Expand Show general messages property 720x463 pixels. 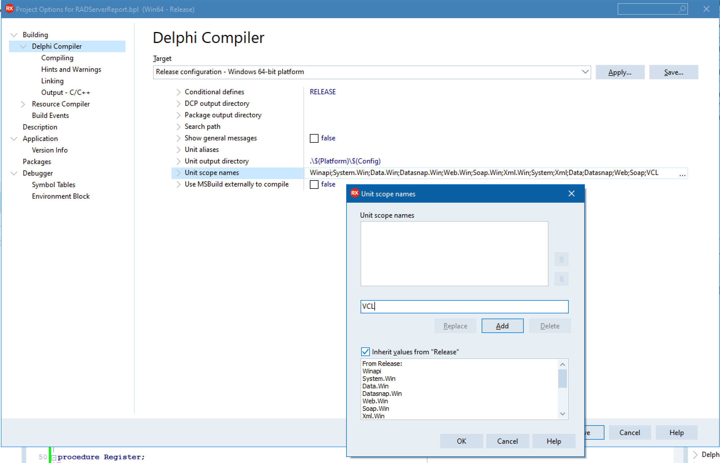(178, 138)
